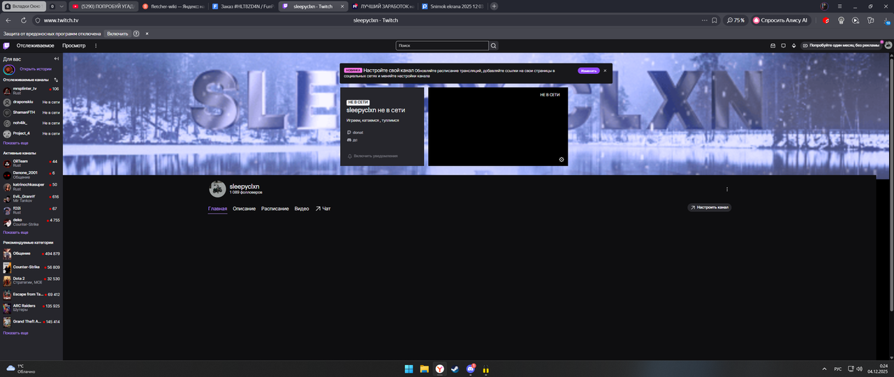
Task: Click the offline video player
Action: coord(498,126)
